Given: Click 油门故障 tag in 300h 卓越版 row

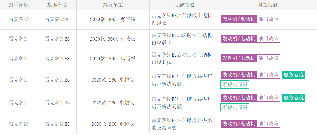Looking at the screenshot, I should [x=268, y=58].
